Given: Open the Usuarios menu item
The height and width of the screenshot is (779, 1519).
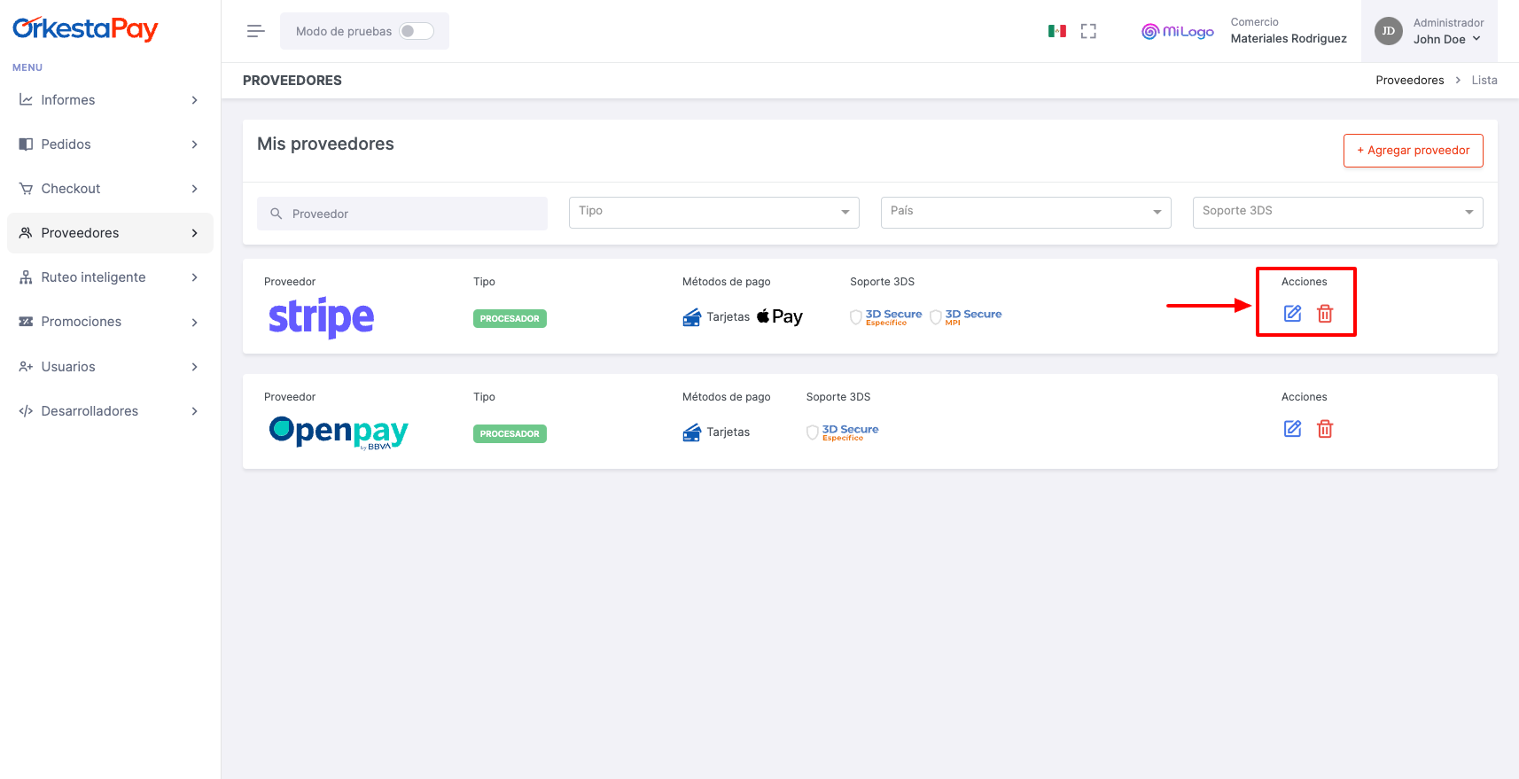Looking at the screenshot, I should tap(110, 367).
